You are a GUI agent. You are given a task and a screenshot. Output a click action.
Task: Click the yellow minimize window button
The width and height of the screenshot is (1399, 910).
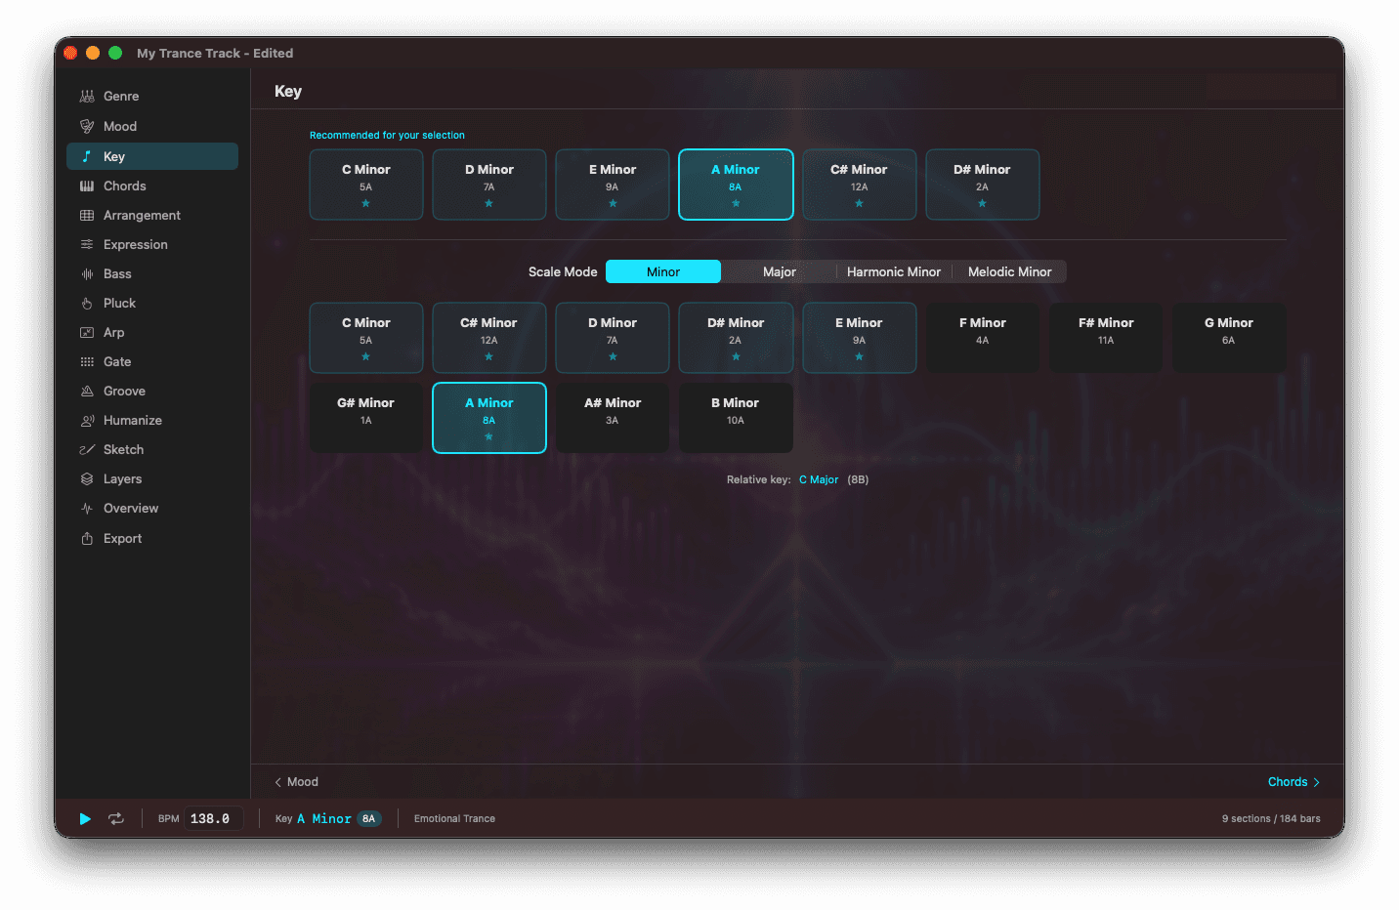click(x=93, y=53)
